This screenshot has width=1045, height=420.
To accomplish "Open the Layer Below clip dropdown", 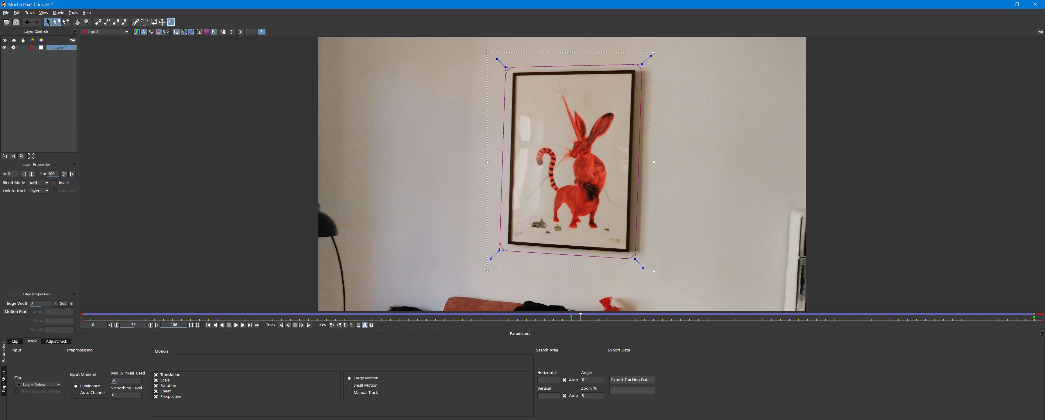I will pos(38,385).
